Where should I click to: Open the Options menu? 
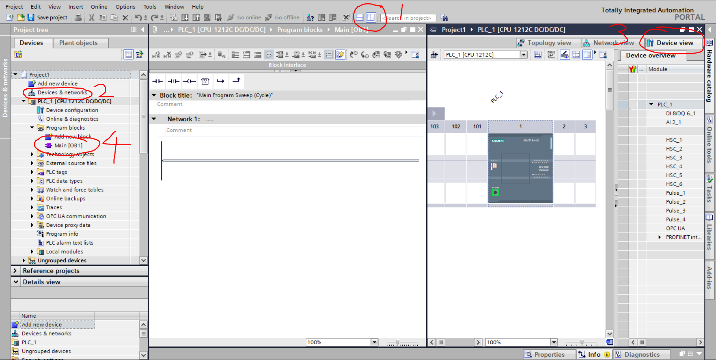pyautogui.click(x=125, y=7)
